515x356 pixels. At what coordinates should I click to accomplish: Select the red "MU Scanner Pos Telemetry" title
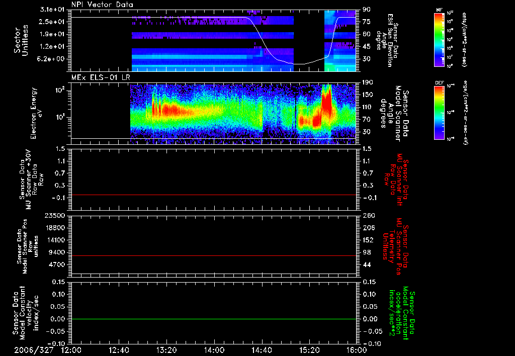[x=396, y=246]
